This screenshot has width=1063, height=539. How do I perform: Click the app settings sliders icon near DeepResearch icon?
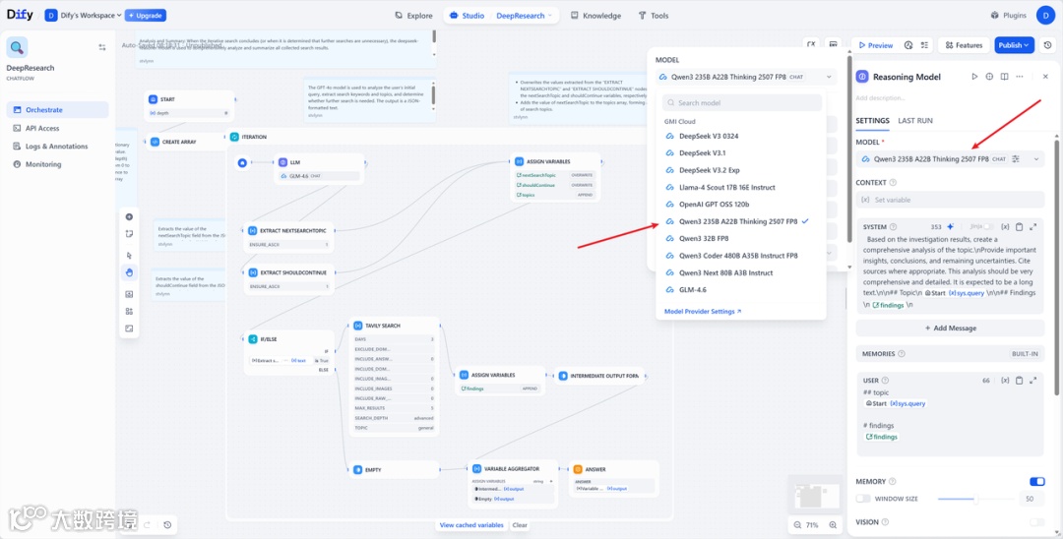click(102, 47)
